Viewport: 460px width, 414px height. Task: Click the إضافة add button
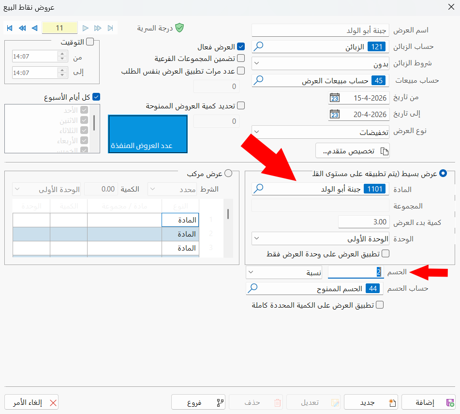click(x=428, y=402)
